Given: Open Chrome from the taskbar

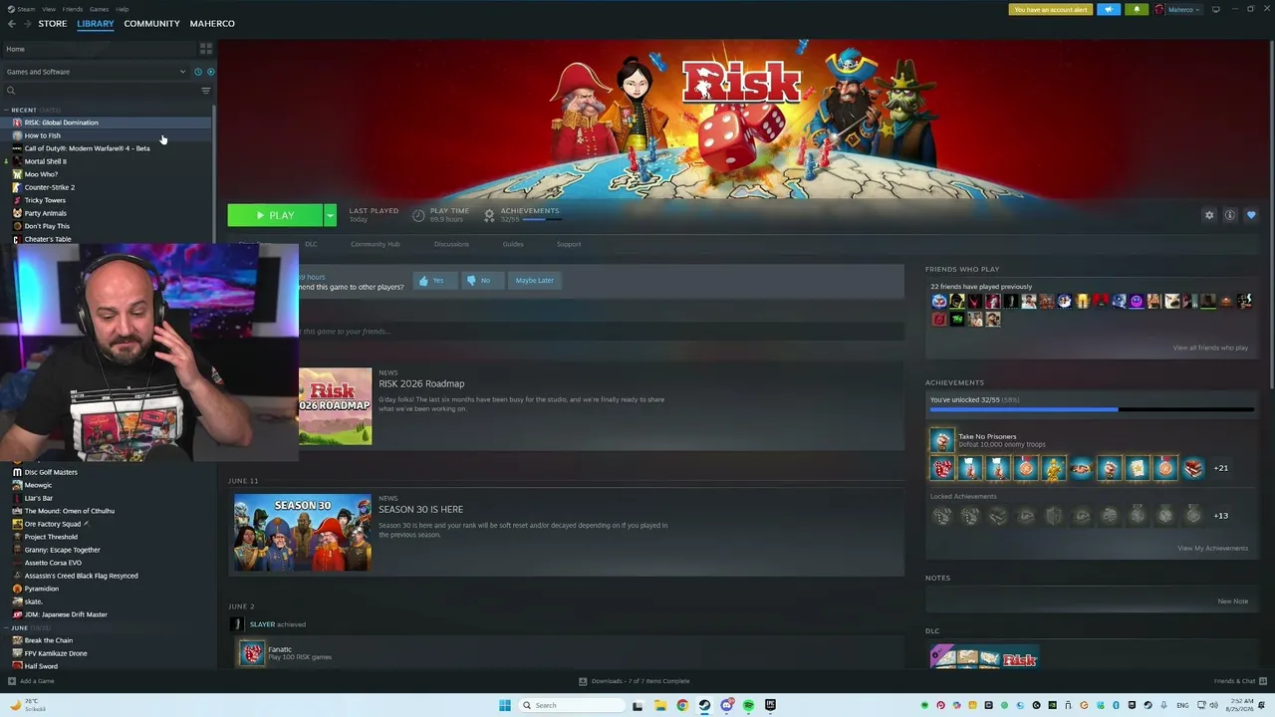Looking at the screenshot, I should [x=682, y=705].
